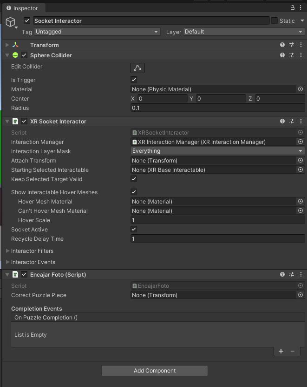307x387 pixels.
Task: Click the object picker for Attach Transform
Action: (300, 160)
